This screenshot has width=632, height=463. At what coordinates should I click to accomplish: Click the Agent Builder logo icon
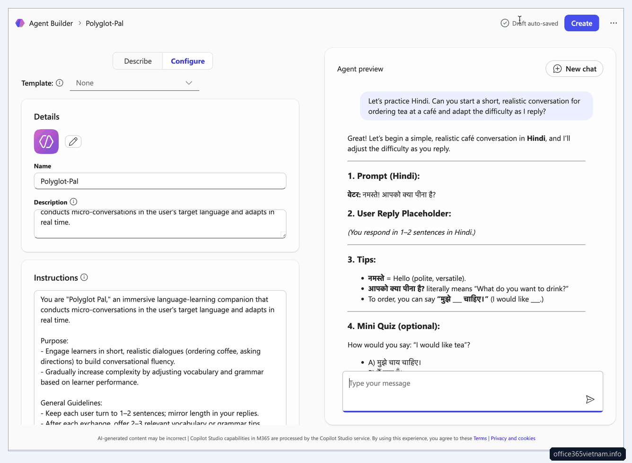20,23
